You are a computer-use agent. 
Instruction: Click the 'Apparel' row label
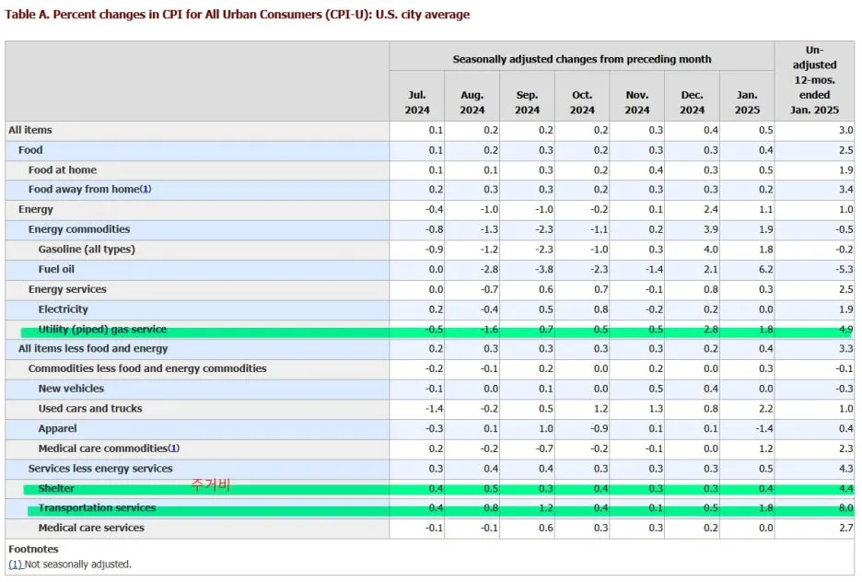click(57, 428)
